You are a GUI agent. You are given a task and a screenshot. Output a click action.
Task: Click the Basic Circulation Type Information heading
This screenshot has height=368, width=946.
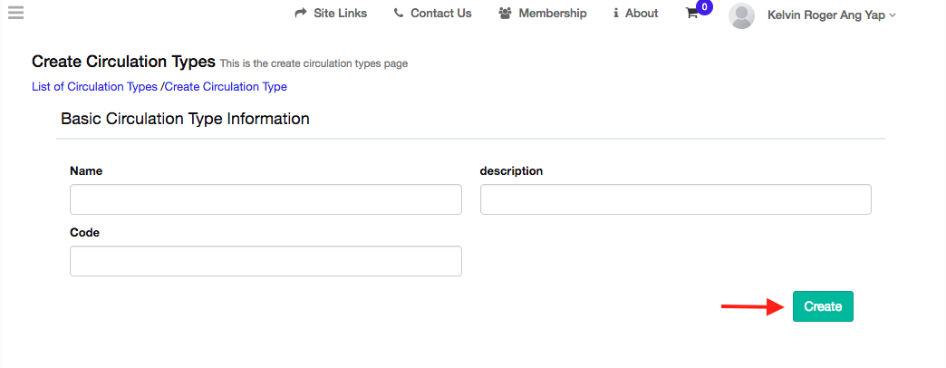tap(185, 119)
